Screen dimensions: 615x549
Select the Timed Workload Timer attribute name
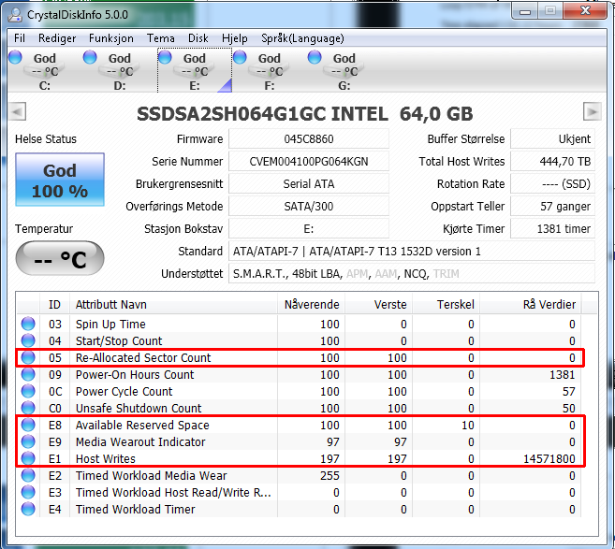tap(136, 510)
